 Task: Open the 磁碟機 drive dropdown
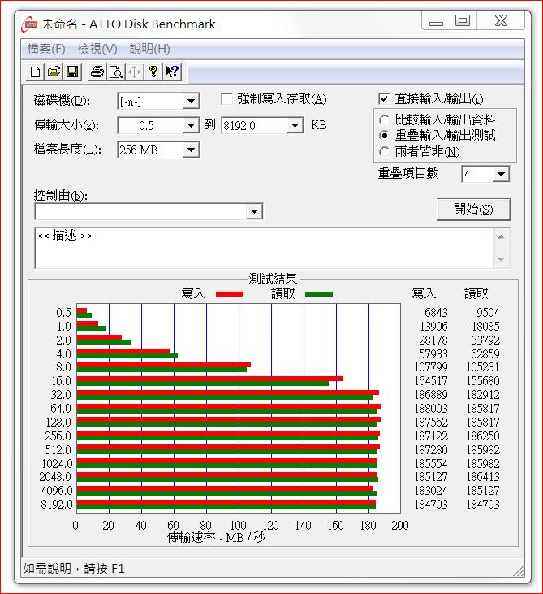[191, 101]
